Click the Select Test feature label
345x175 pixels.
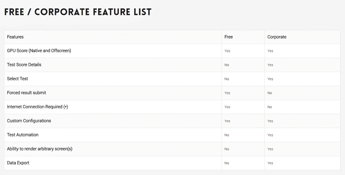point(18,79)
